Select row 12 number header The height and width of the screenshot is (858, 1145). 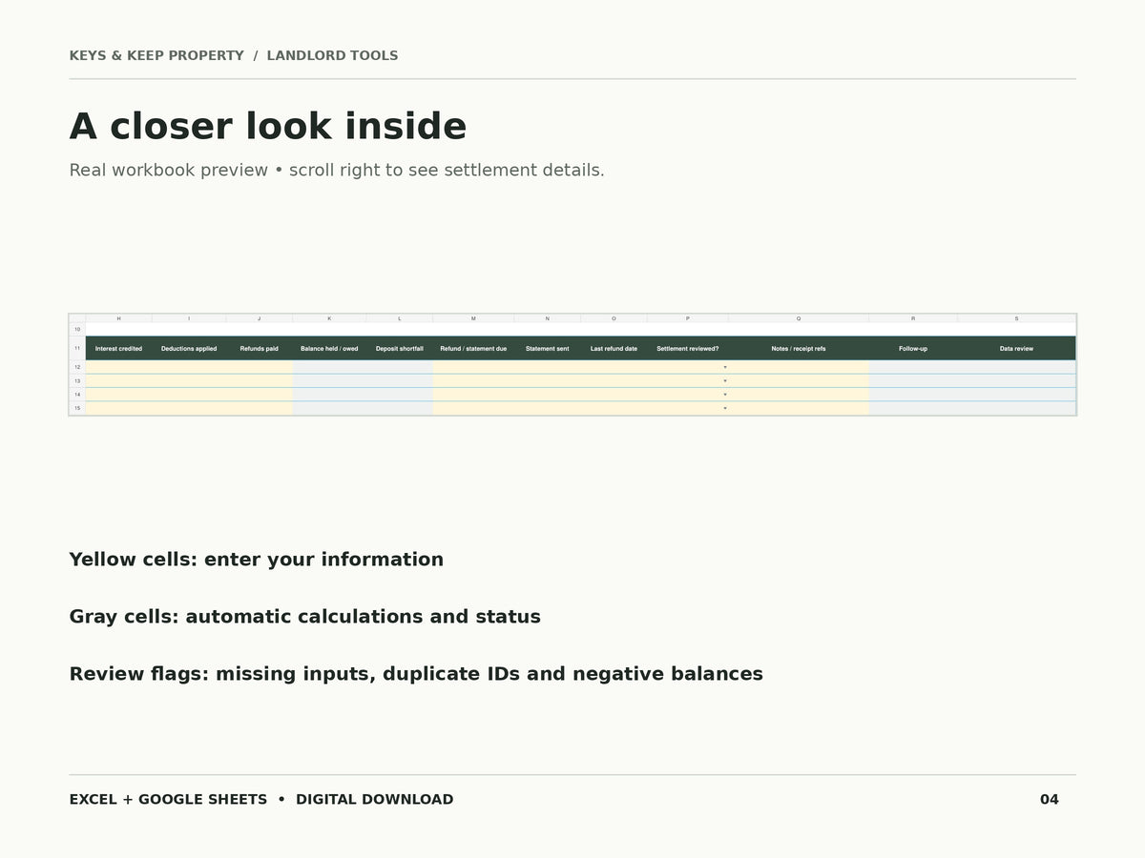[77, 367]
